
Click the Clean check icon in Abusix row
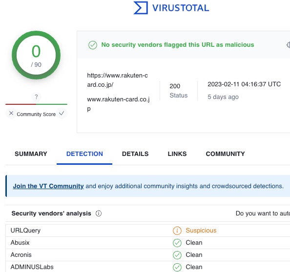click(177, 243)
